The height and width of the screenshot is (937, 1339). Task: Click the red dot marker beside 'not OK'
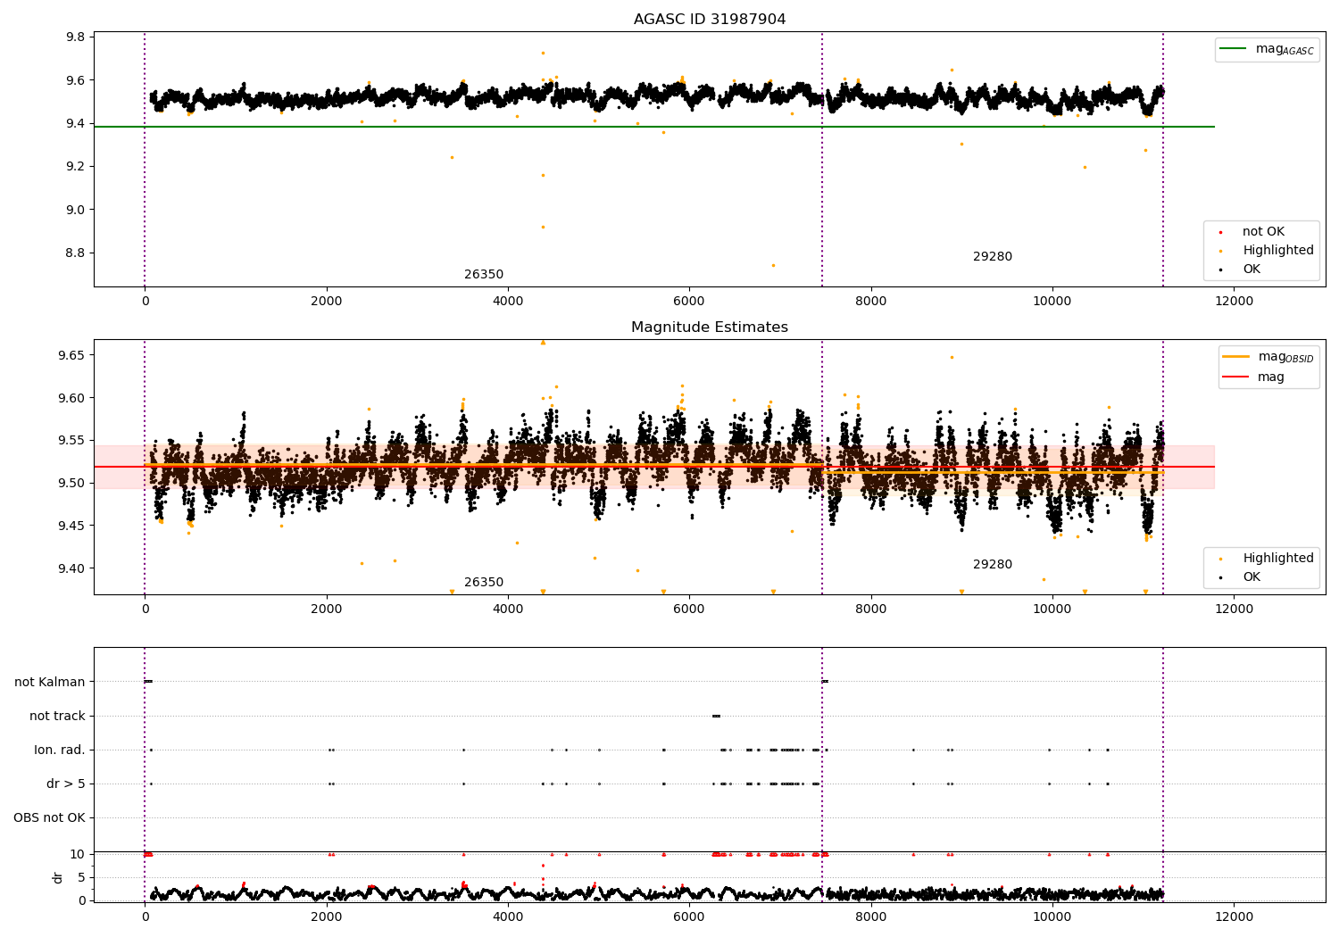click(1220, 232)
